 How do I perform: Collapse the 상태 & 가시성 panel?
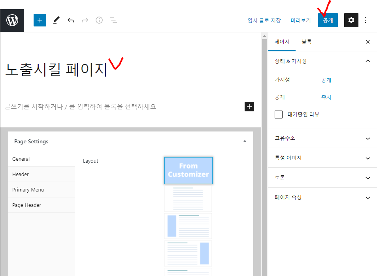pyautogui.click(x=322, y=61)
